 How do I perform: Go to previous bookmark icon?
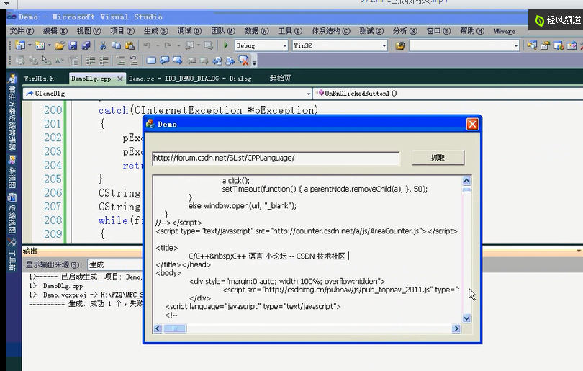(164, 61)
